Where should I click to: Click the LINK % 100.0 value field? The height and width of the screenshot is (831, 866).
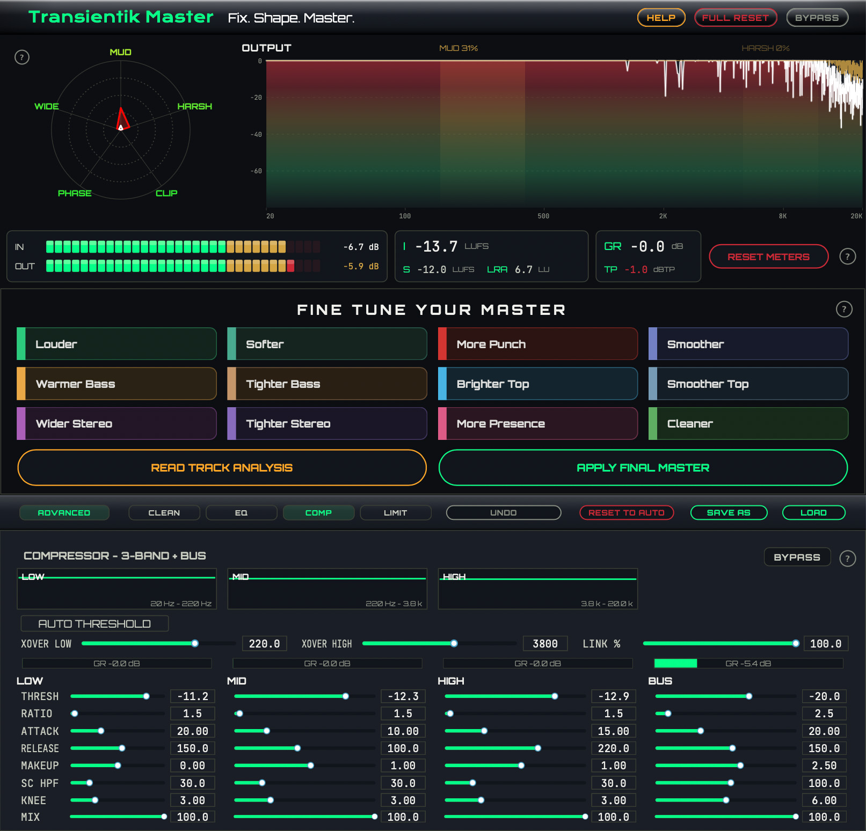[x=826, y=643]
